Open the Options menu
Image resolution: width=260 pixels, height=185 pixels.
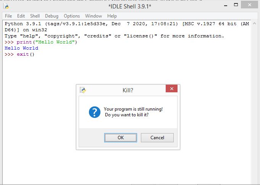click(x=72, y=16)
